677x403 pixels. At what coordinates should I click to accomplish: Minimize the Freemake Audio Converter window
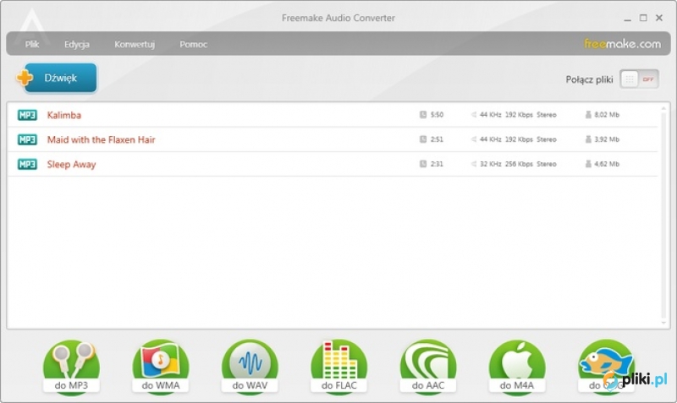point(627,19)
